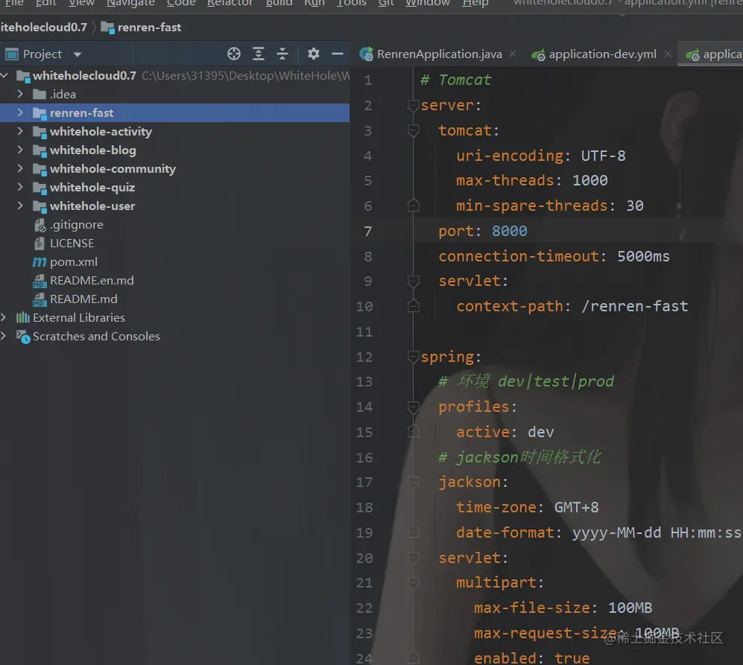Screen dimensions: 743x665
Task: Open the Window menu
Action: pyautogui.click(x=428, y=3)
